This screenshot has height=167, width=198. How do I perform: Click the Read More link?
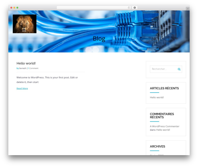pos(22,88)
